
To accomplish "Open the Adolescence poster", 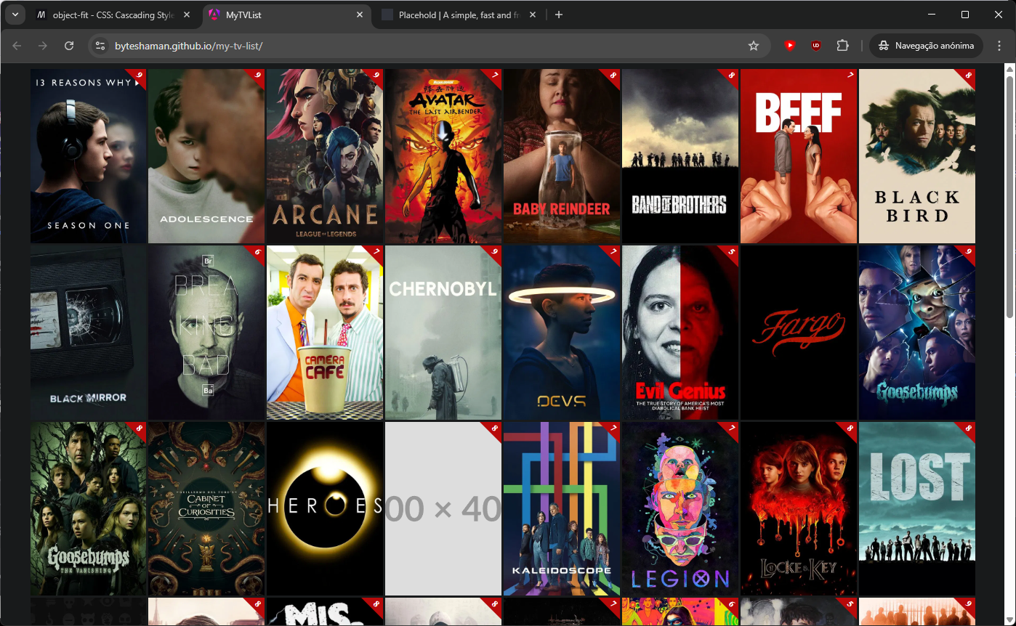I will [207, 156].
